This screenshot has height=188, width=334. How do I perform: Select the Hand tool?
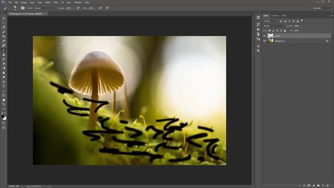pos(4,100)
